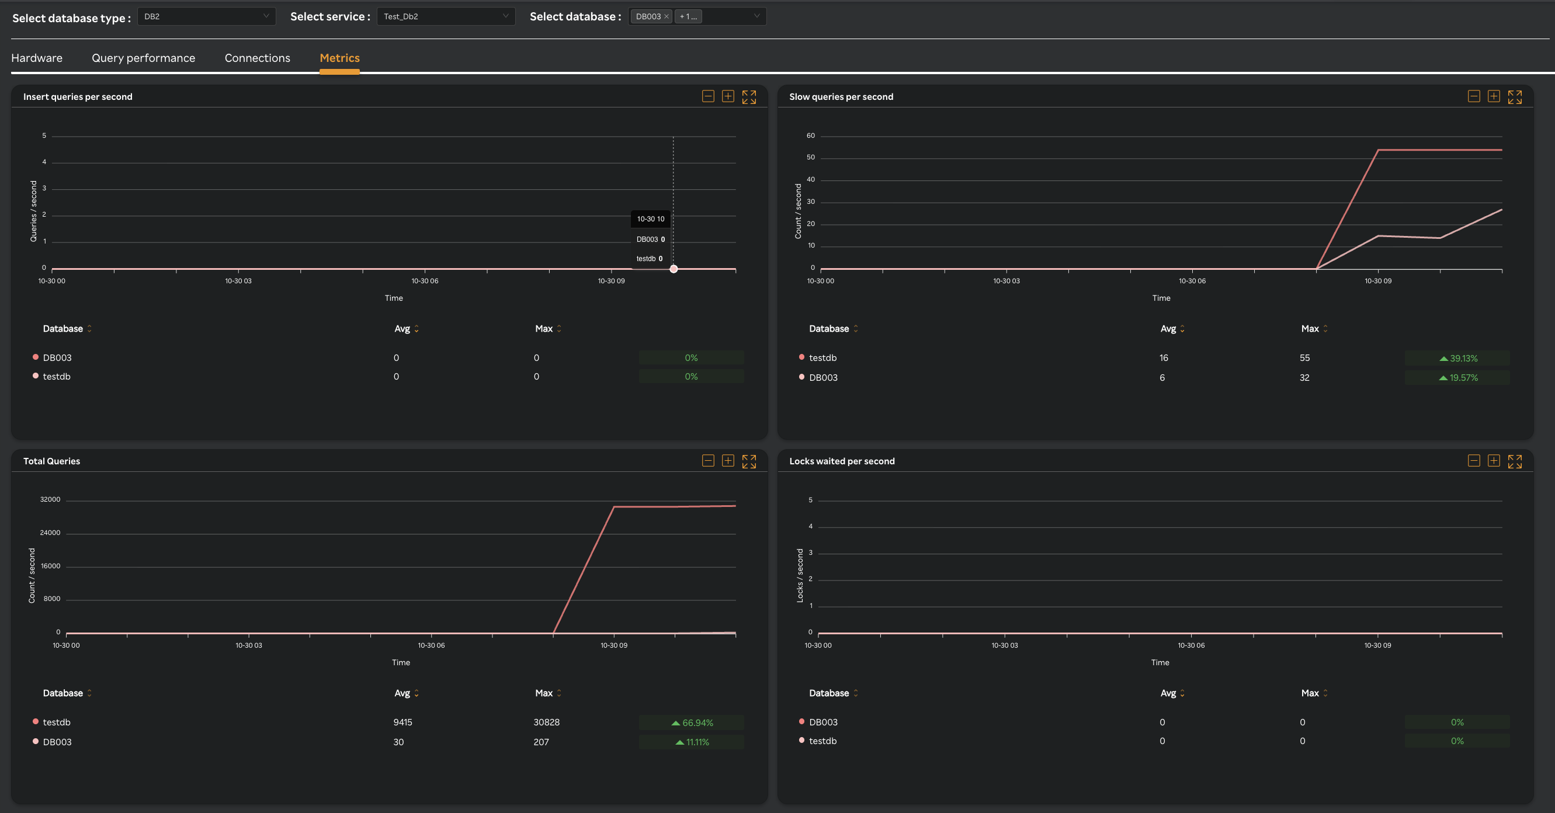The width and height of the screenshot is (1555, 813).
Task: Open the Select service dropdown
Action: tap(446, 16)
